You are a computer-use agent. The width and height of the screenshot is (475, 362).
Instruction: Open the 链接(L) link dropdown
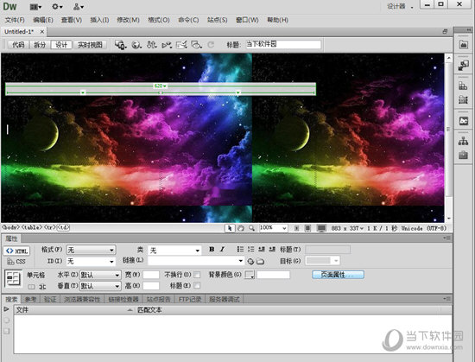(196, 261)
